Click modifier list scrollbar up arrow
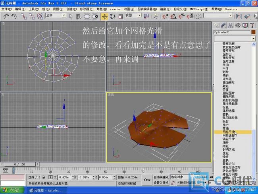Image resolution: width=258 pixels, height=194 pixels. pos(254,44)
